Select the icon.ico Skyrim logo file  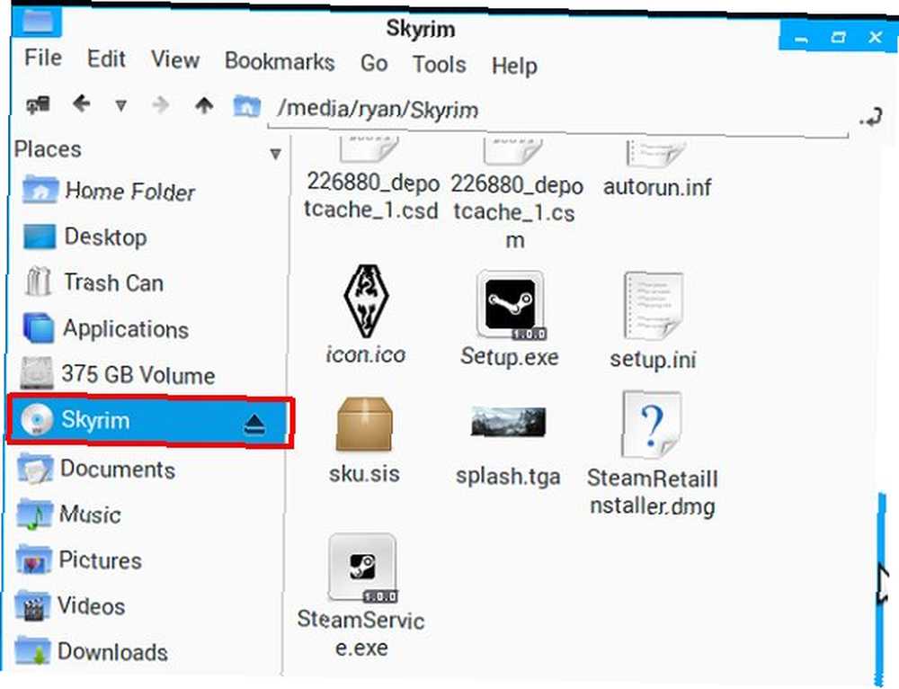pyautogui.click(x=367, y=315)
